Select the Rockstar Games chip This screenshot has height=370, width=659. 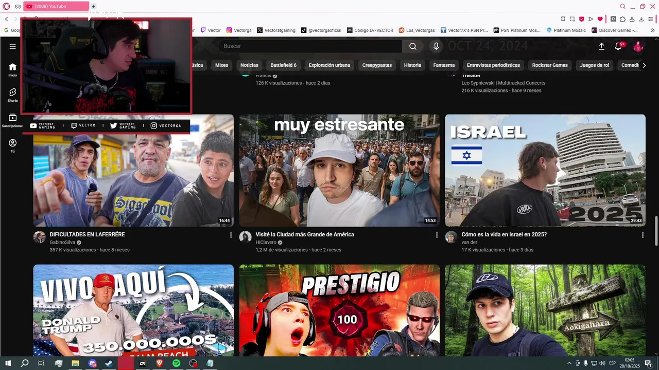pos(550,65)
